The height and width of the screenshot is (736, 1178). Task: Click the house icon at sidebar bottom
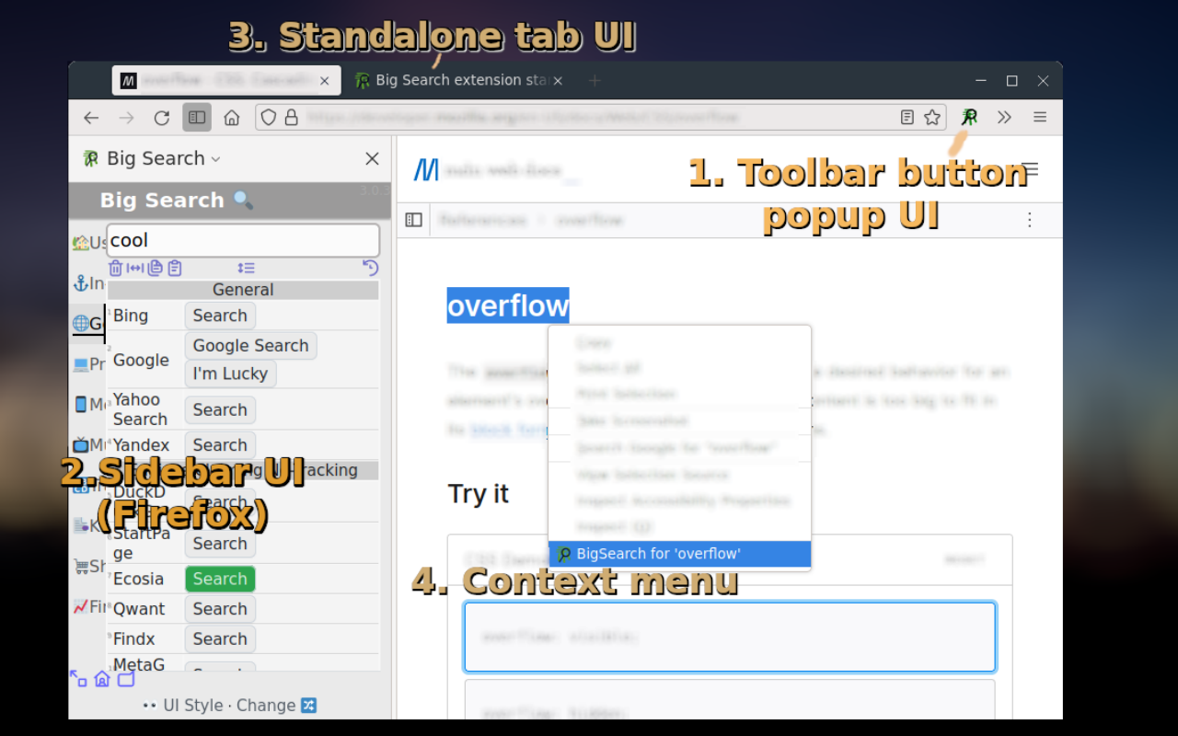pos(102,679)
